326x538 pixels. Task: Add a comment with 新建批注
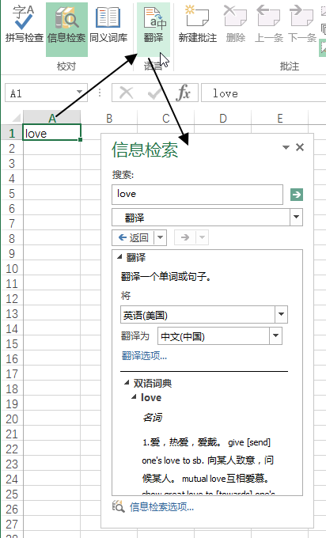[198, 25]
